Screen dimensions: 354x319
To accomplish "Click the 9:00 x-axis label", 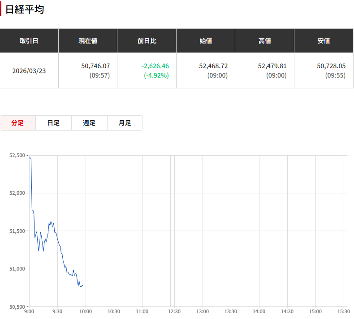I will point(29,311).
